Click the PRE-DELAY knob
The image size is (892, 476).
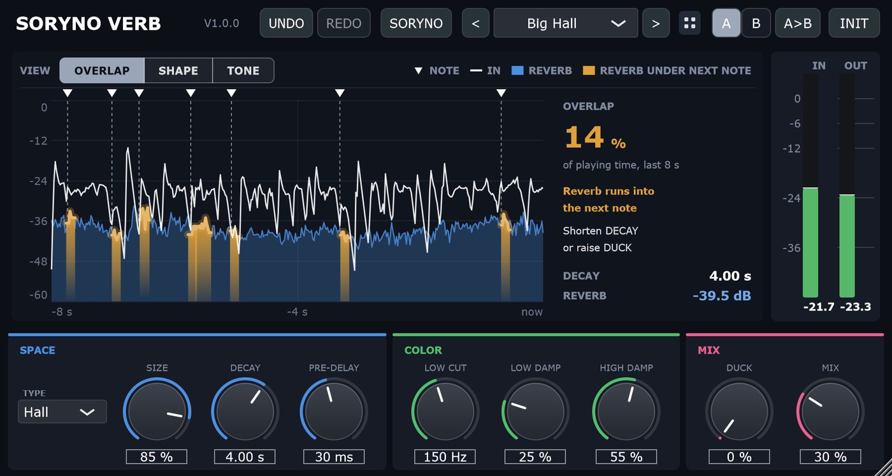pos(334,411)
